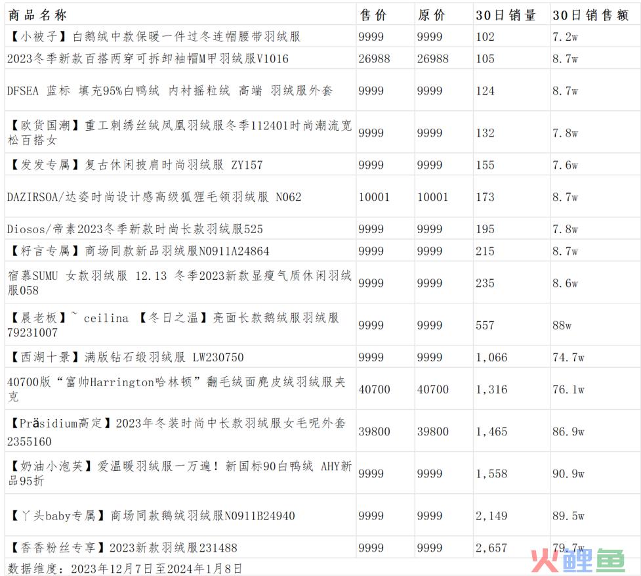Viewport: 641px width, 576px height.
Task: Select the 10001 cell in 原价 column
Action: tap(433, 197)
